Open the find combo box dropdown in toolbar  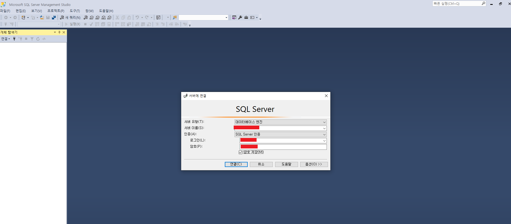pos(226,17)
